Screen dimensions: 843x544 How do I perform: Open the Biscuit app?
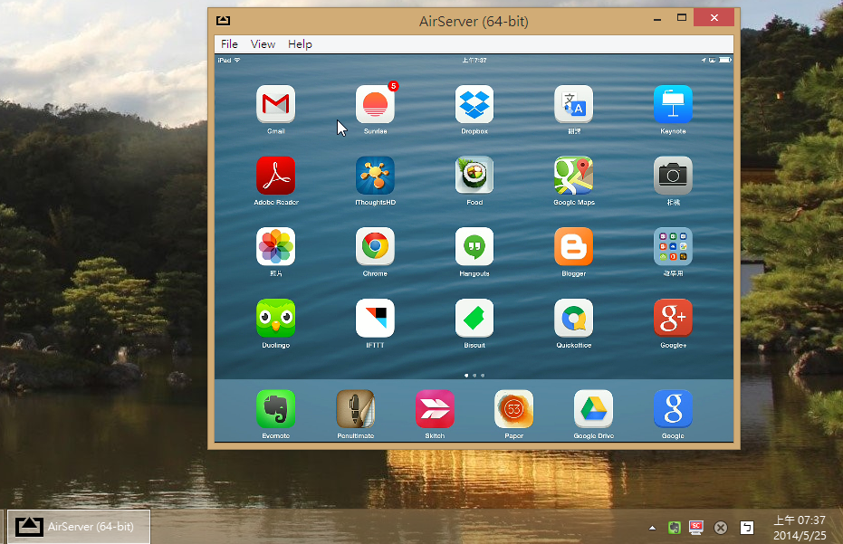point(474,319)
